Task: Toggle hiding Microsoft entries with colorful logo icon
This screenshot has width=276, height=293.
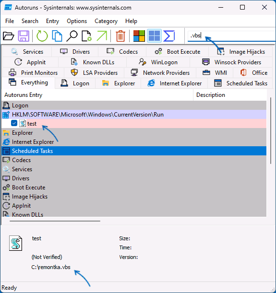Action: click(x=139, y=35)
